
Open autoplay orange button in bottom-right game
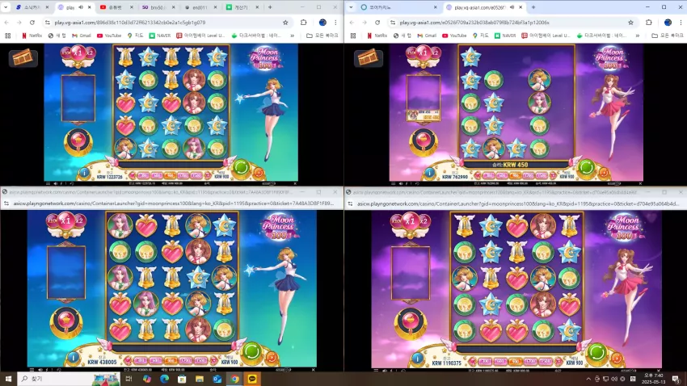[x=617, y=359]
